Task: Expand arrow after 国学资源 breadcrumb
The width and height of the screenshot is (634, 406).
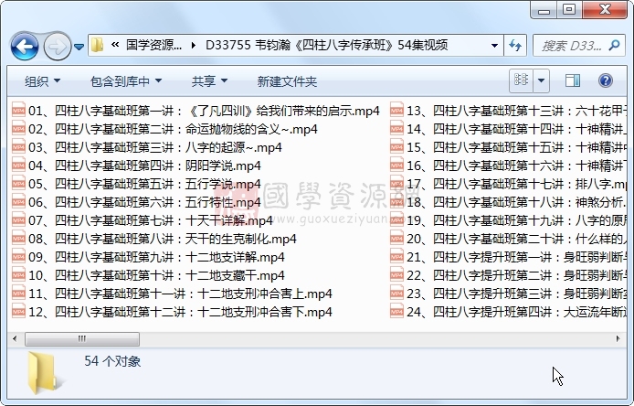Action: (194, 45)
